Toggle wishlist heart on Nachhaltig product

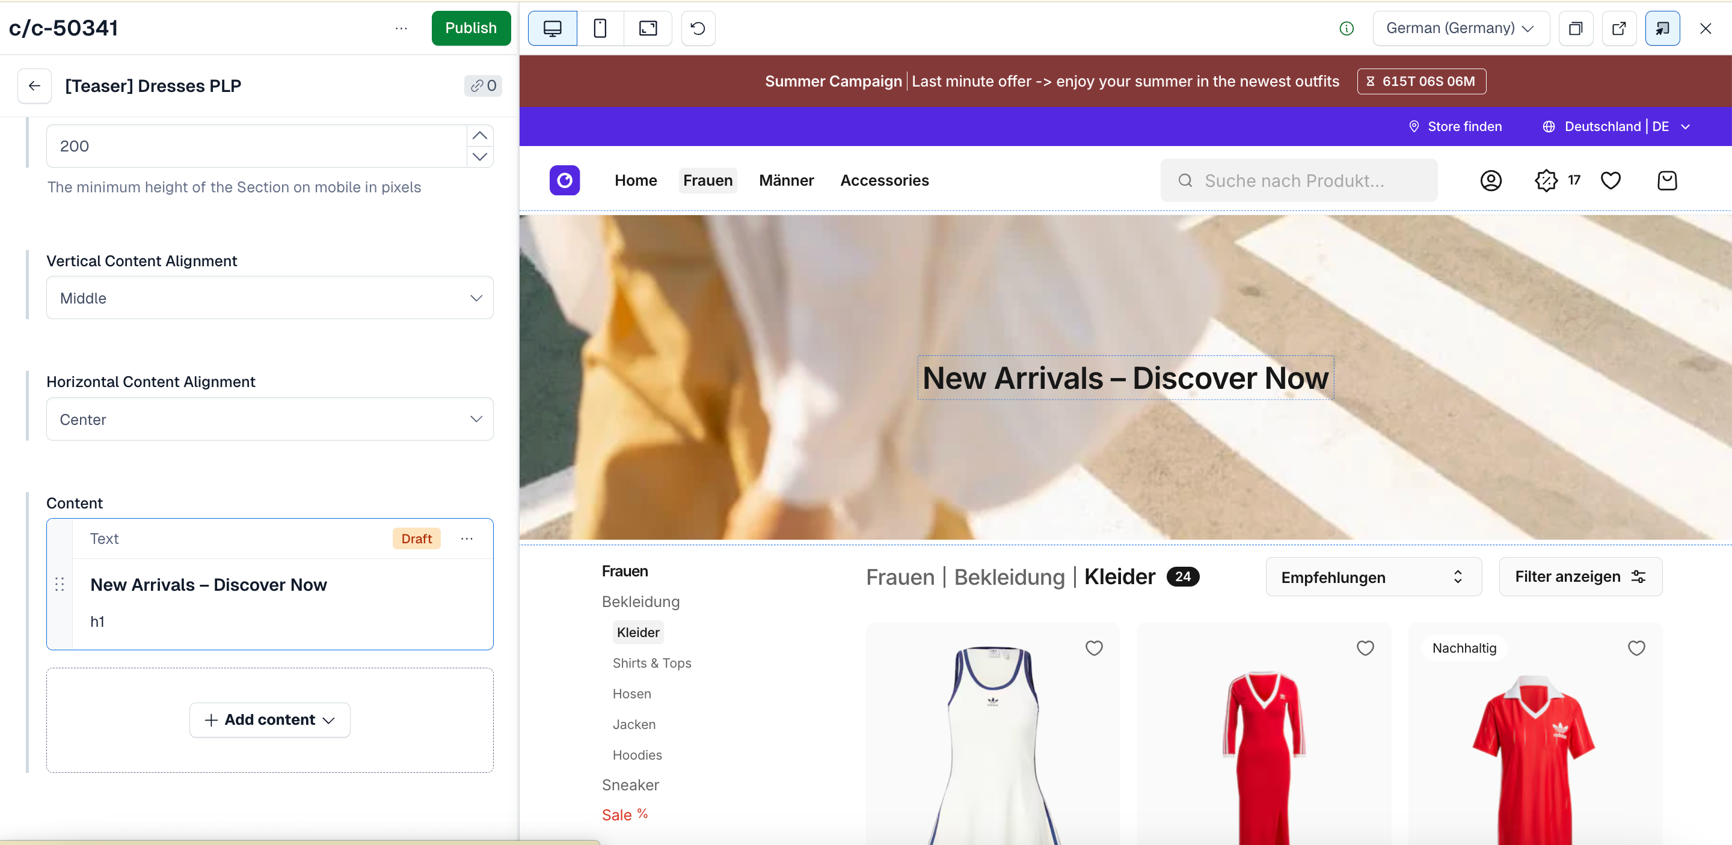pyautogui.click(x=1636, y=647)
